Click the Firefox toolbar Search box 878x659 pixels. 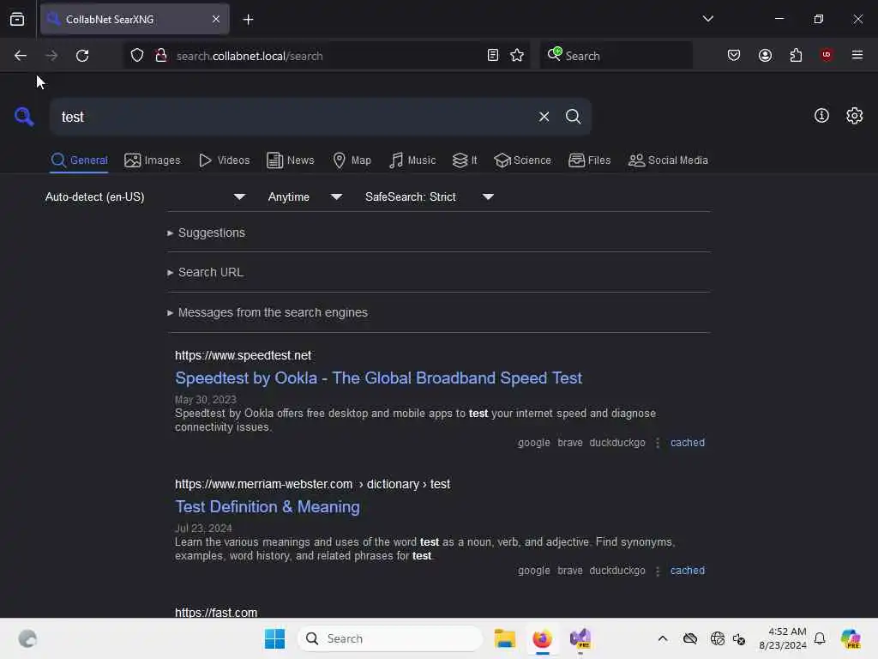[616, 56]
